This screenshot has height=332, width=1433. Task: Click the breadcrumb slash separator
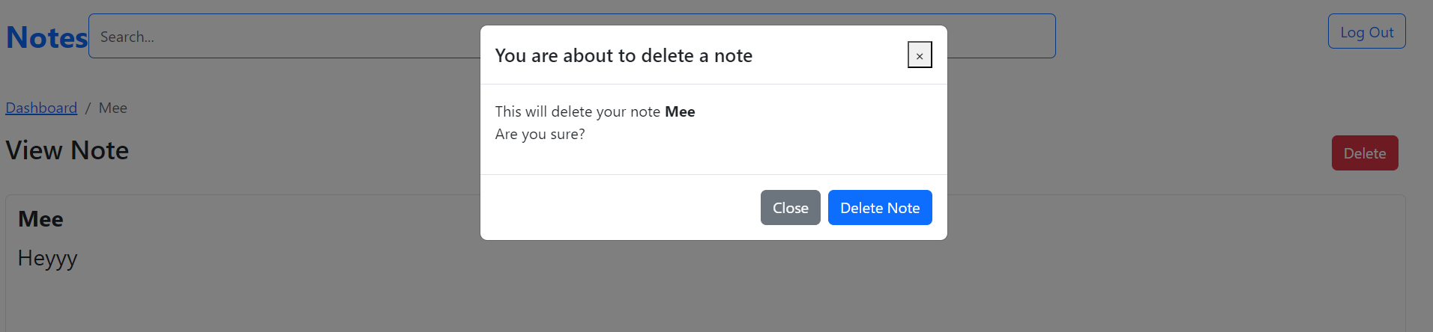88,108
